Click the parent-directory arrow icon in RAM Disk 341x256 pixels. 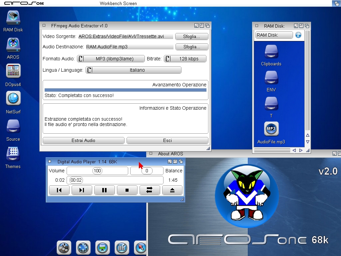click(298, 35)
